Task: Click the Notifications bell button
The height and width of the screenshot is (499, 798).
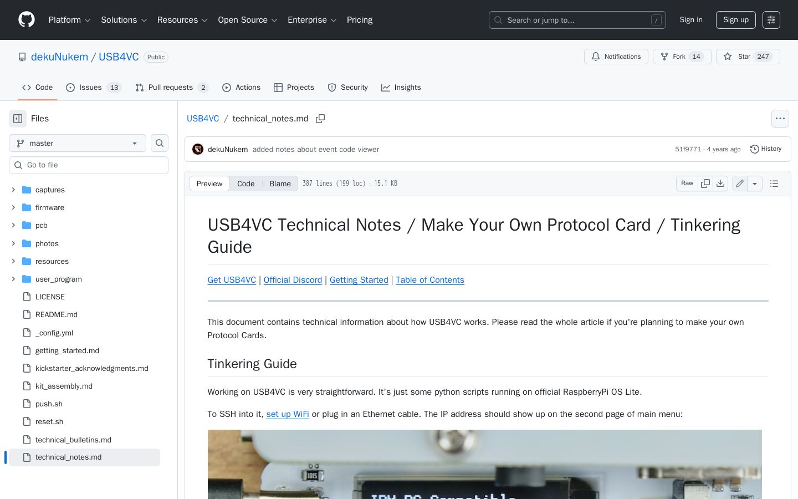Action: pos(616,57)
